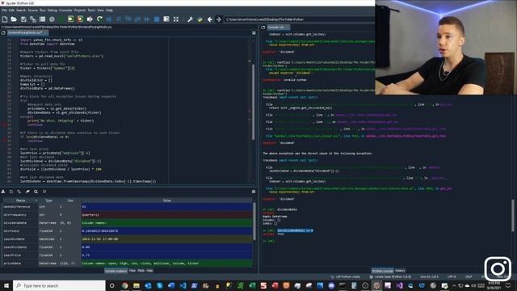Click the Back arrow in toolbar
This screenshot has width=517, height=291.
(x=210, y=19)
